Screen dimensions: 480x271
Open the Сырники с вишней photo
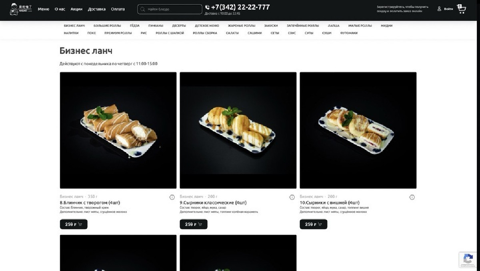pyautogui.click(x=358, y=130)
